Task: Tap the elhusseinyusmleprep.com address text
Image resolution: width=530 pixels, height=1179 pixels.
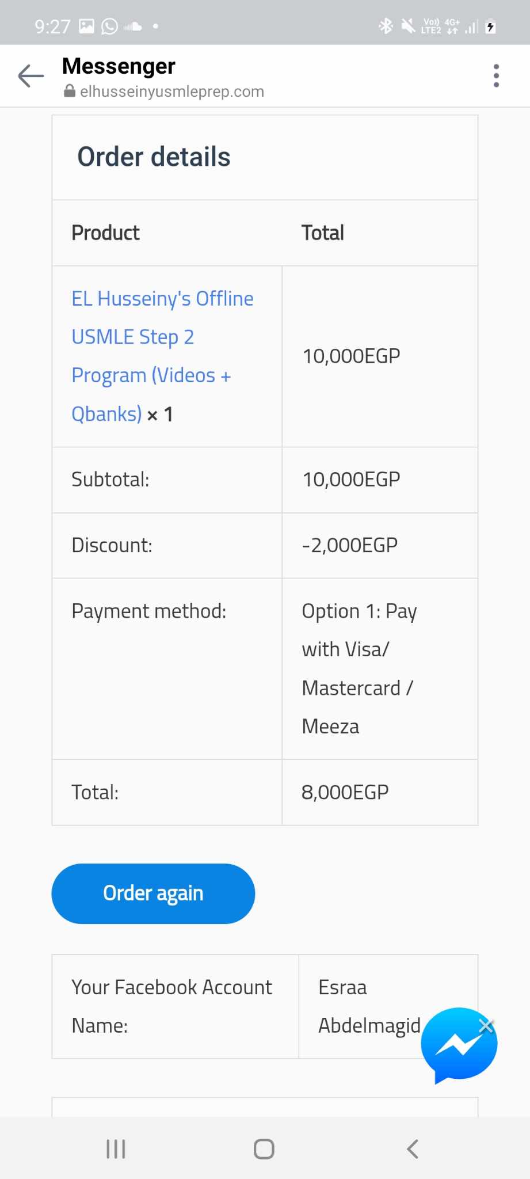Action: 172,92
